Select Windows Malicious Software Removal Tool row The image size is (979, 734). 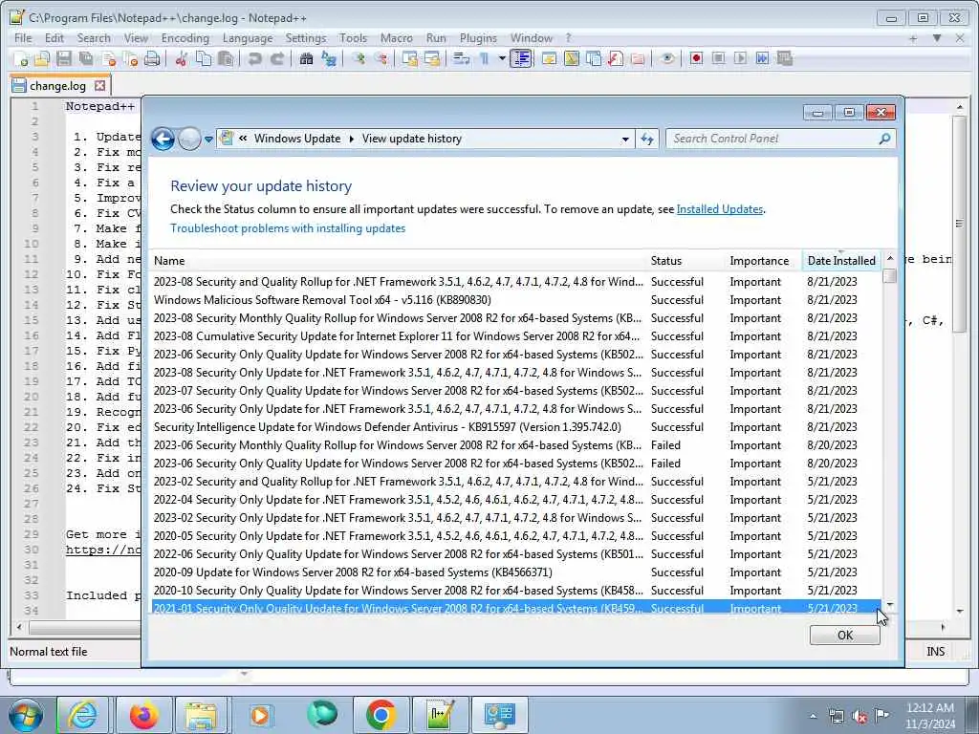click(515, 299)
